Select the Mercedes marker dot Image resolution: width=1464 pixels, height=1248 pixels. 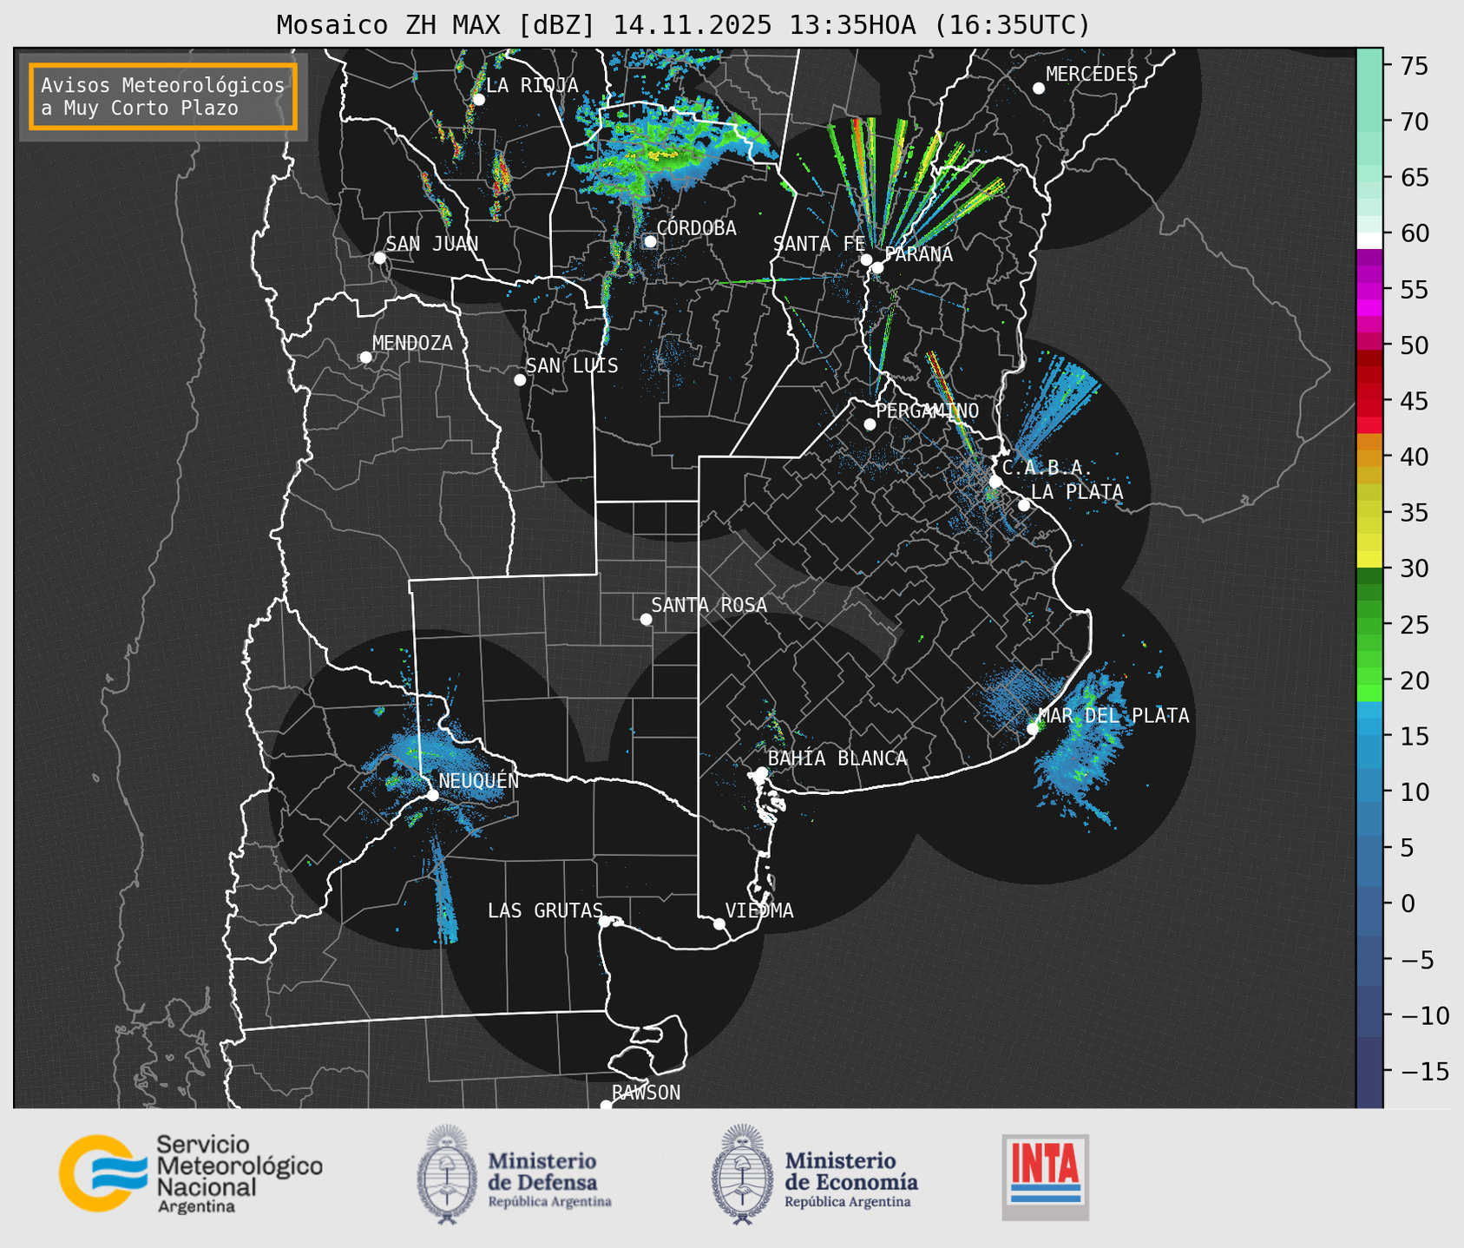point(1038,89)
